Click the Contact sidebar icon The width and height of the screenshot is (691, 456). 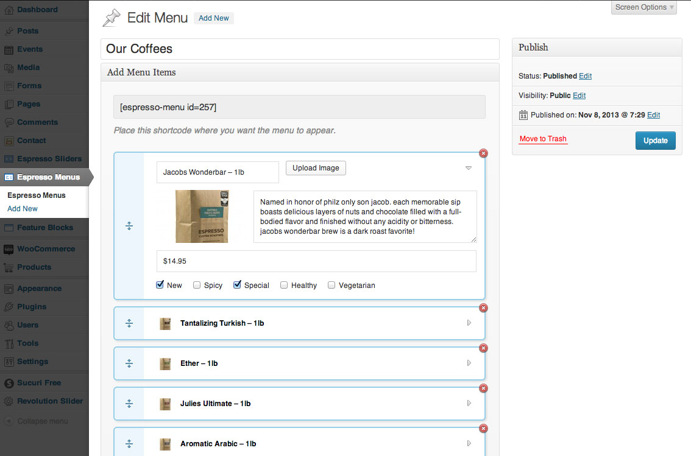9,141
